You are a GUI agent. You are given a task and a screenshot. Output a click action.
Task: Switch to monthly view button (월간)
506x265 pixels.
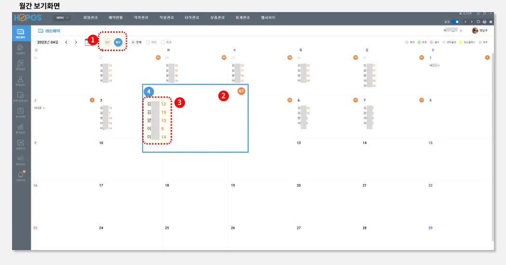click(118, 42)
